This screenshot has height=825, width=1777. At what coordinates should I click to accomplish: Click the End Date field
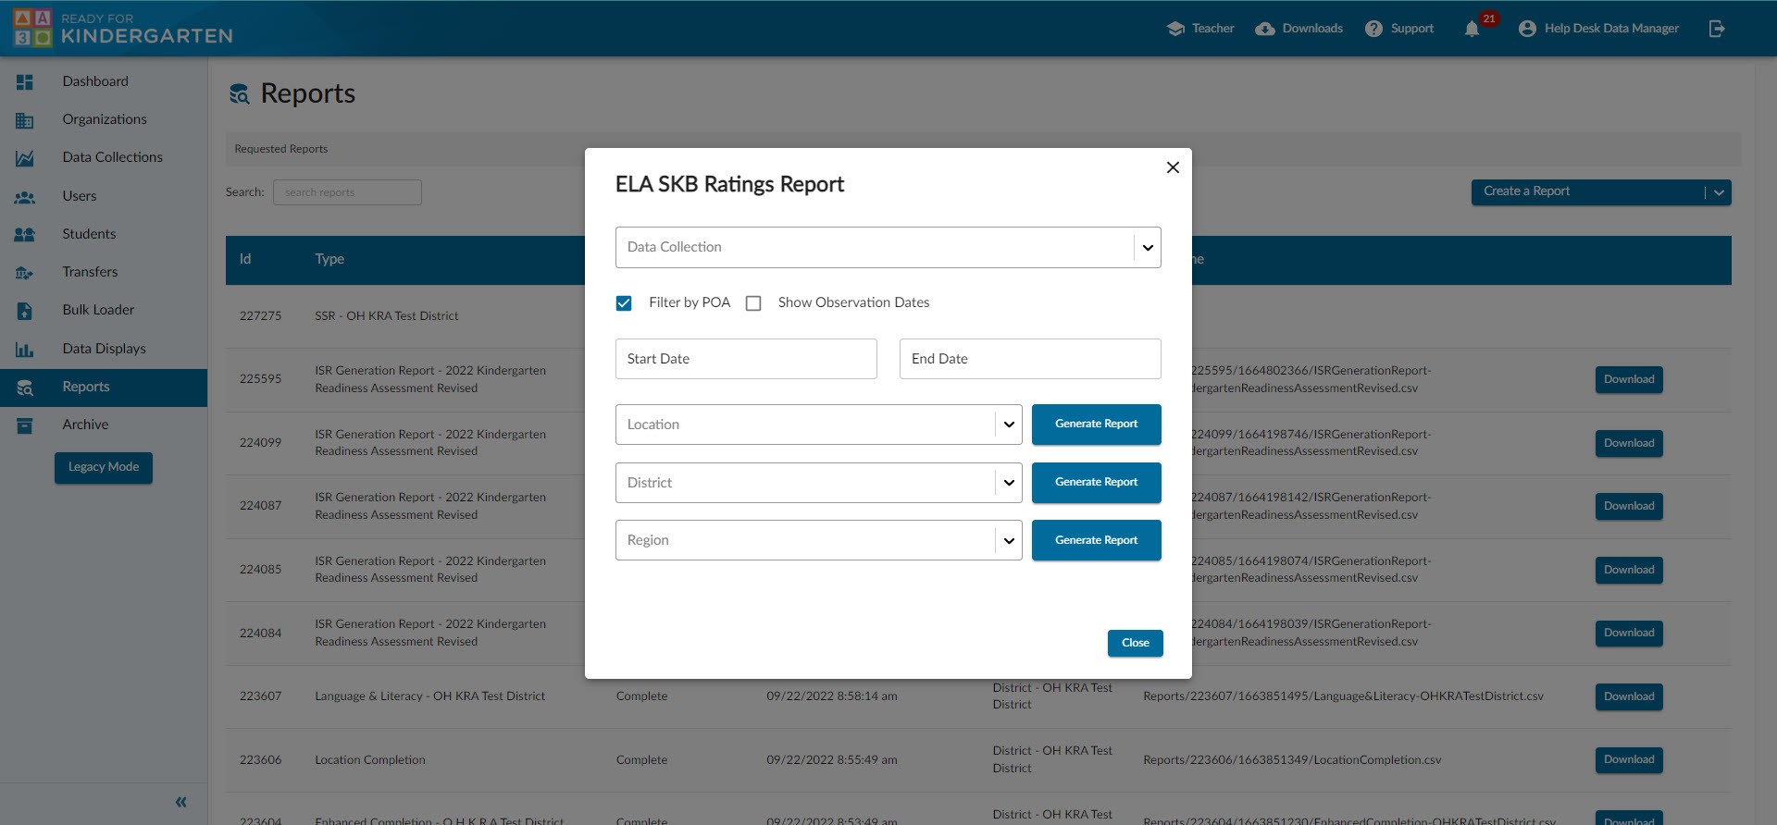point(1030,359)
